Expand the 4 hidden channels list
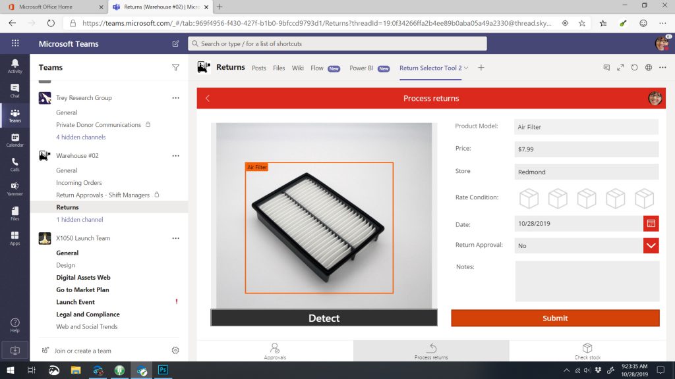 tap(80, 137)
